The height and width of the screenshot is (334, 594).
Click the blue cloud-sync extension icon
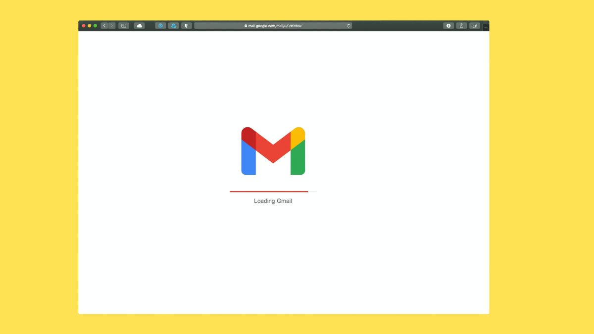coord(173,25)
